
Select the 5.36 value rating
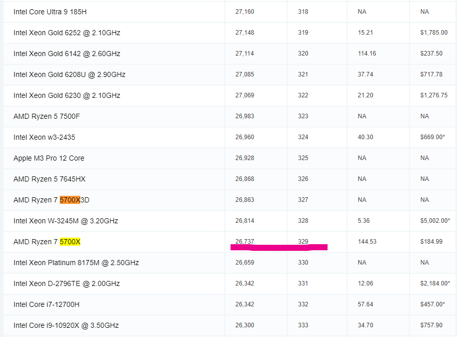[363, 221]
